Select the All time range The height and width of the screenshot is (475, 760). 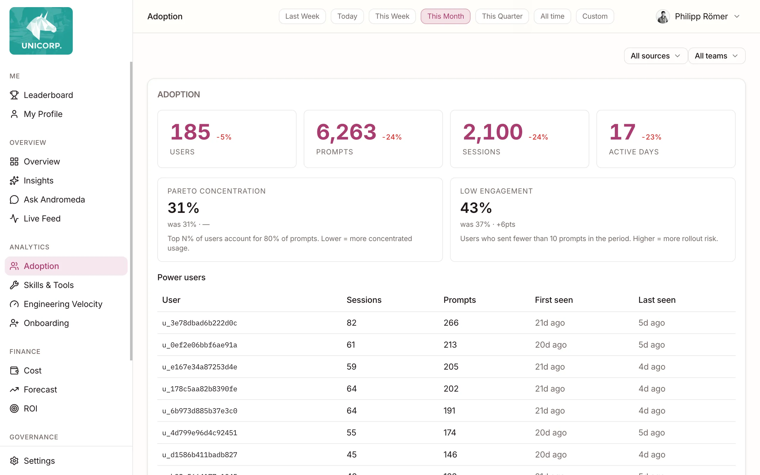[552, 16]
